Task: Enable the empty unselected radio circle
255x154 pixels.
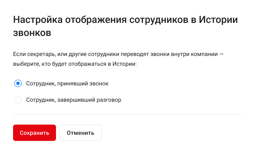Action: pos(18,100)
